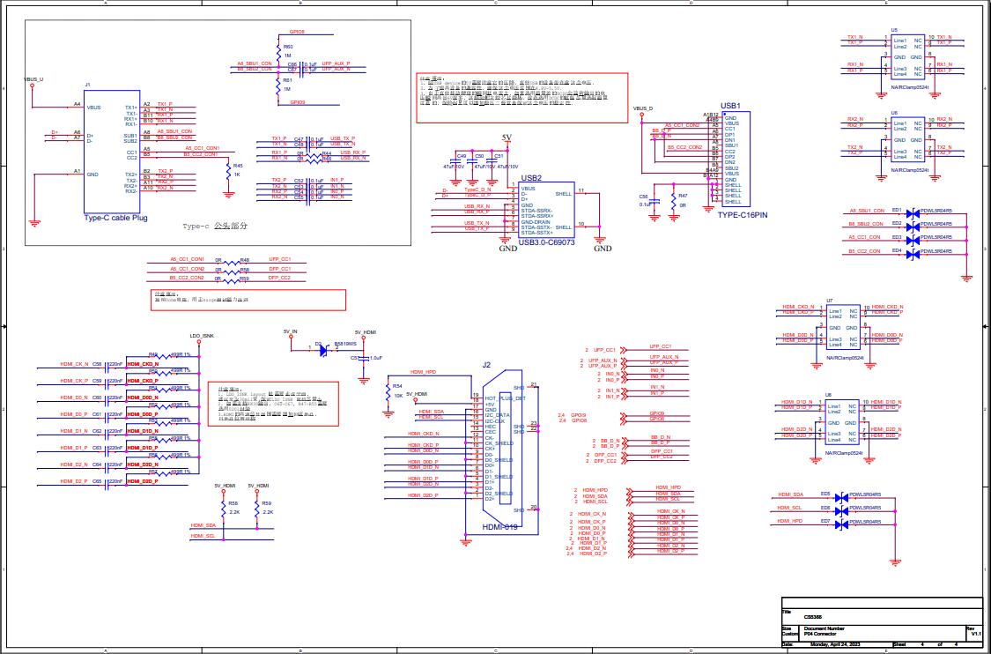Click the 5V_IN power port
The height and width of the screenshot is (654, 991).
(x=291, y=337)
